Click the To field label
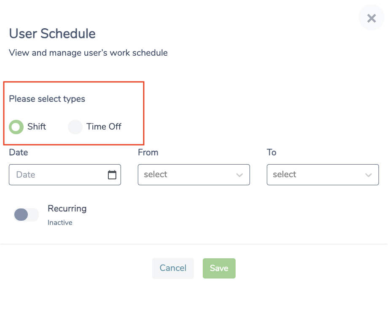Image resolution: width=392 pixels, height=330 pixels. pyautogui.click(x=271, y=152)
